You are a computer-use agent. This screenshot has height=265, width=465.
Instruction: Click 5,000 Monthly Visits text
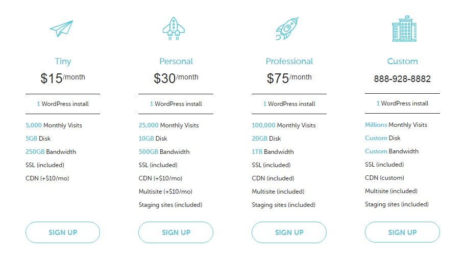(x=54, y=125)
